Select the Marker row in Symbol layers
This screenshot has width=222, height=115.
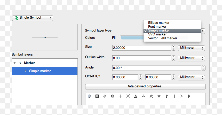point(45,63)
